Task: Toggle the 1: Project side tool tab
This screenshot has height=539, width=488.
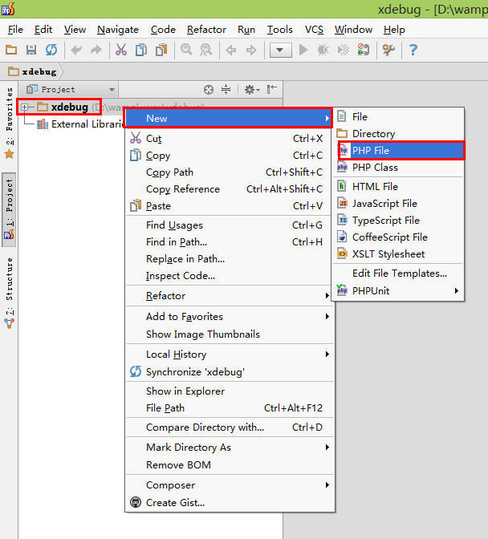Action: [x=10, y=209]
